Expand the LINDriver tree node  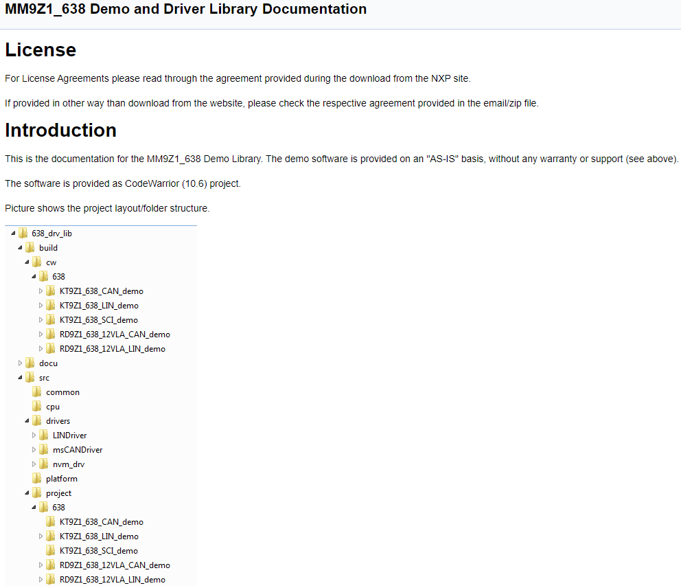point(34,436)
